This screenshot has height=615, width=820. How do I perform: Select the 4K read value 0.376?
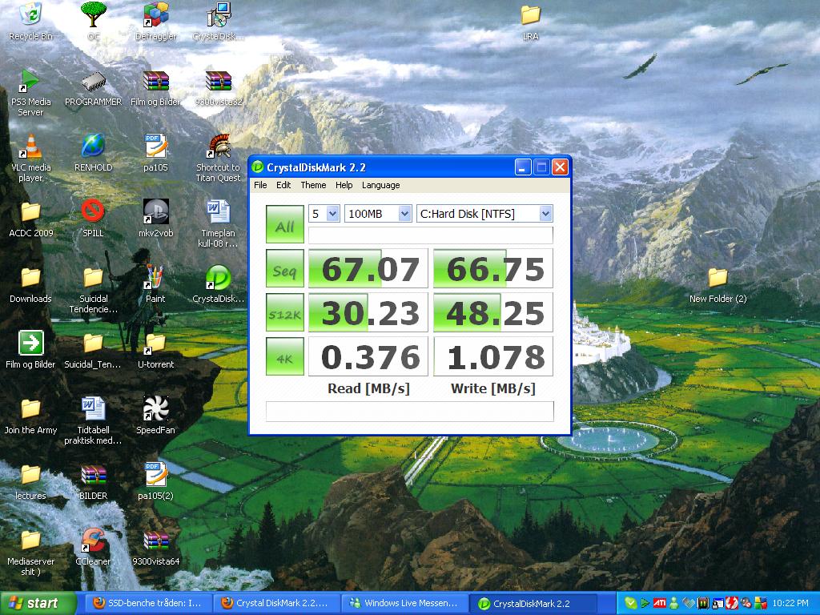click(368, 356)
